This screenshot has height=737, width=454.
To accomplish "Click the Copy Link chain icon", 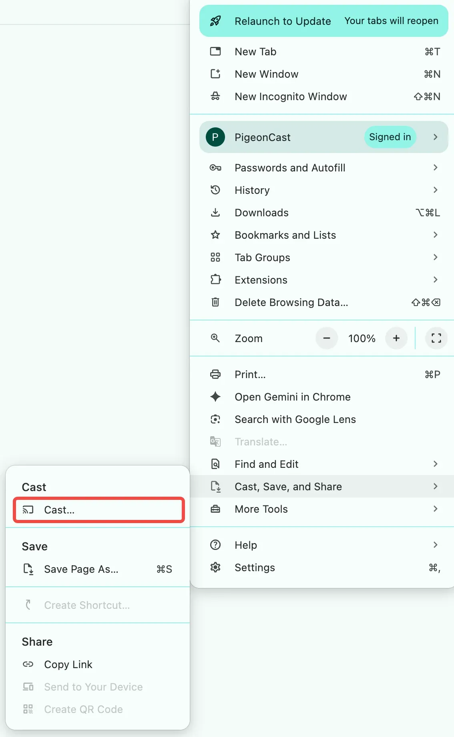I will click(x=28, y=664).
